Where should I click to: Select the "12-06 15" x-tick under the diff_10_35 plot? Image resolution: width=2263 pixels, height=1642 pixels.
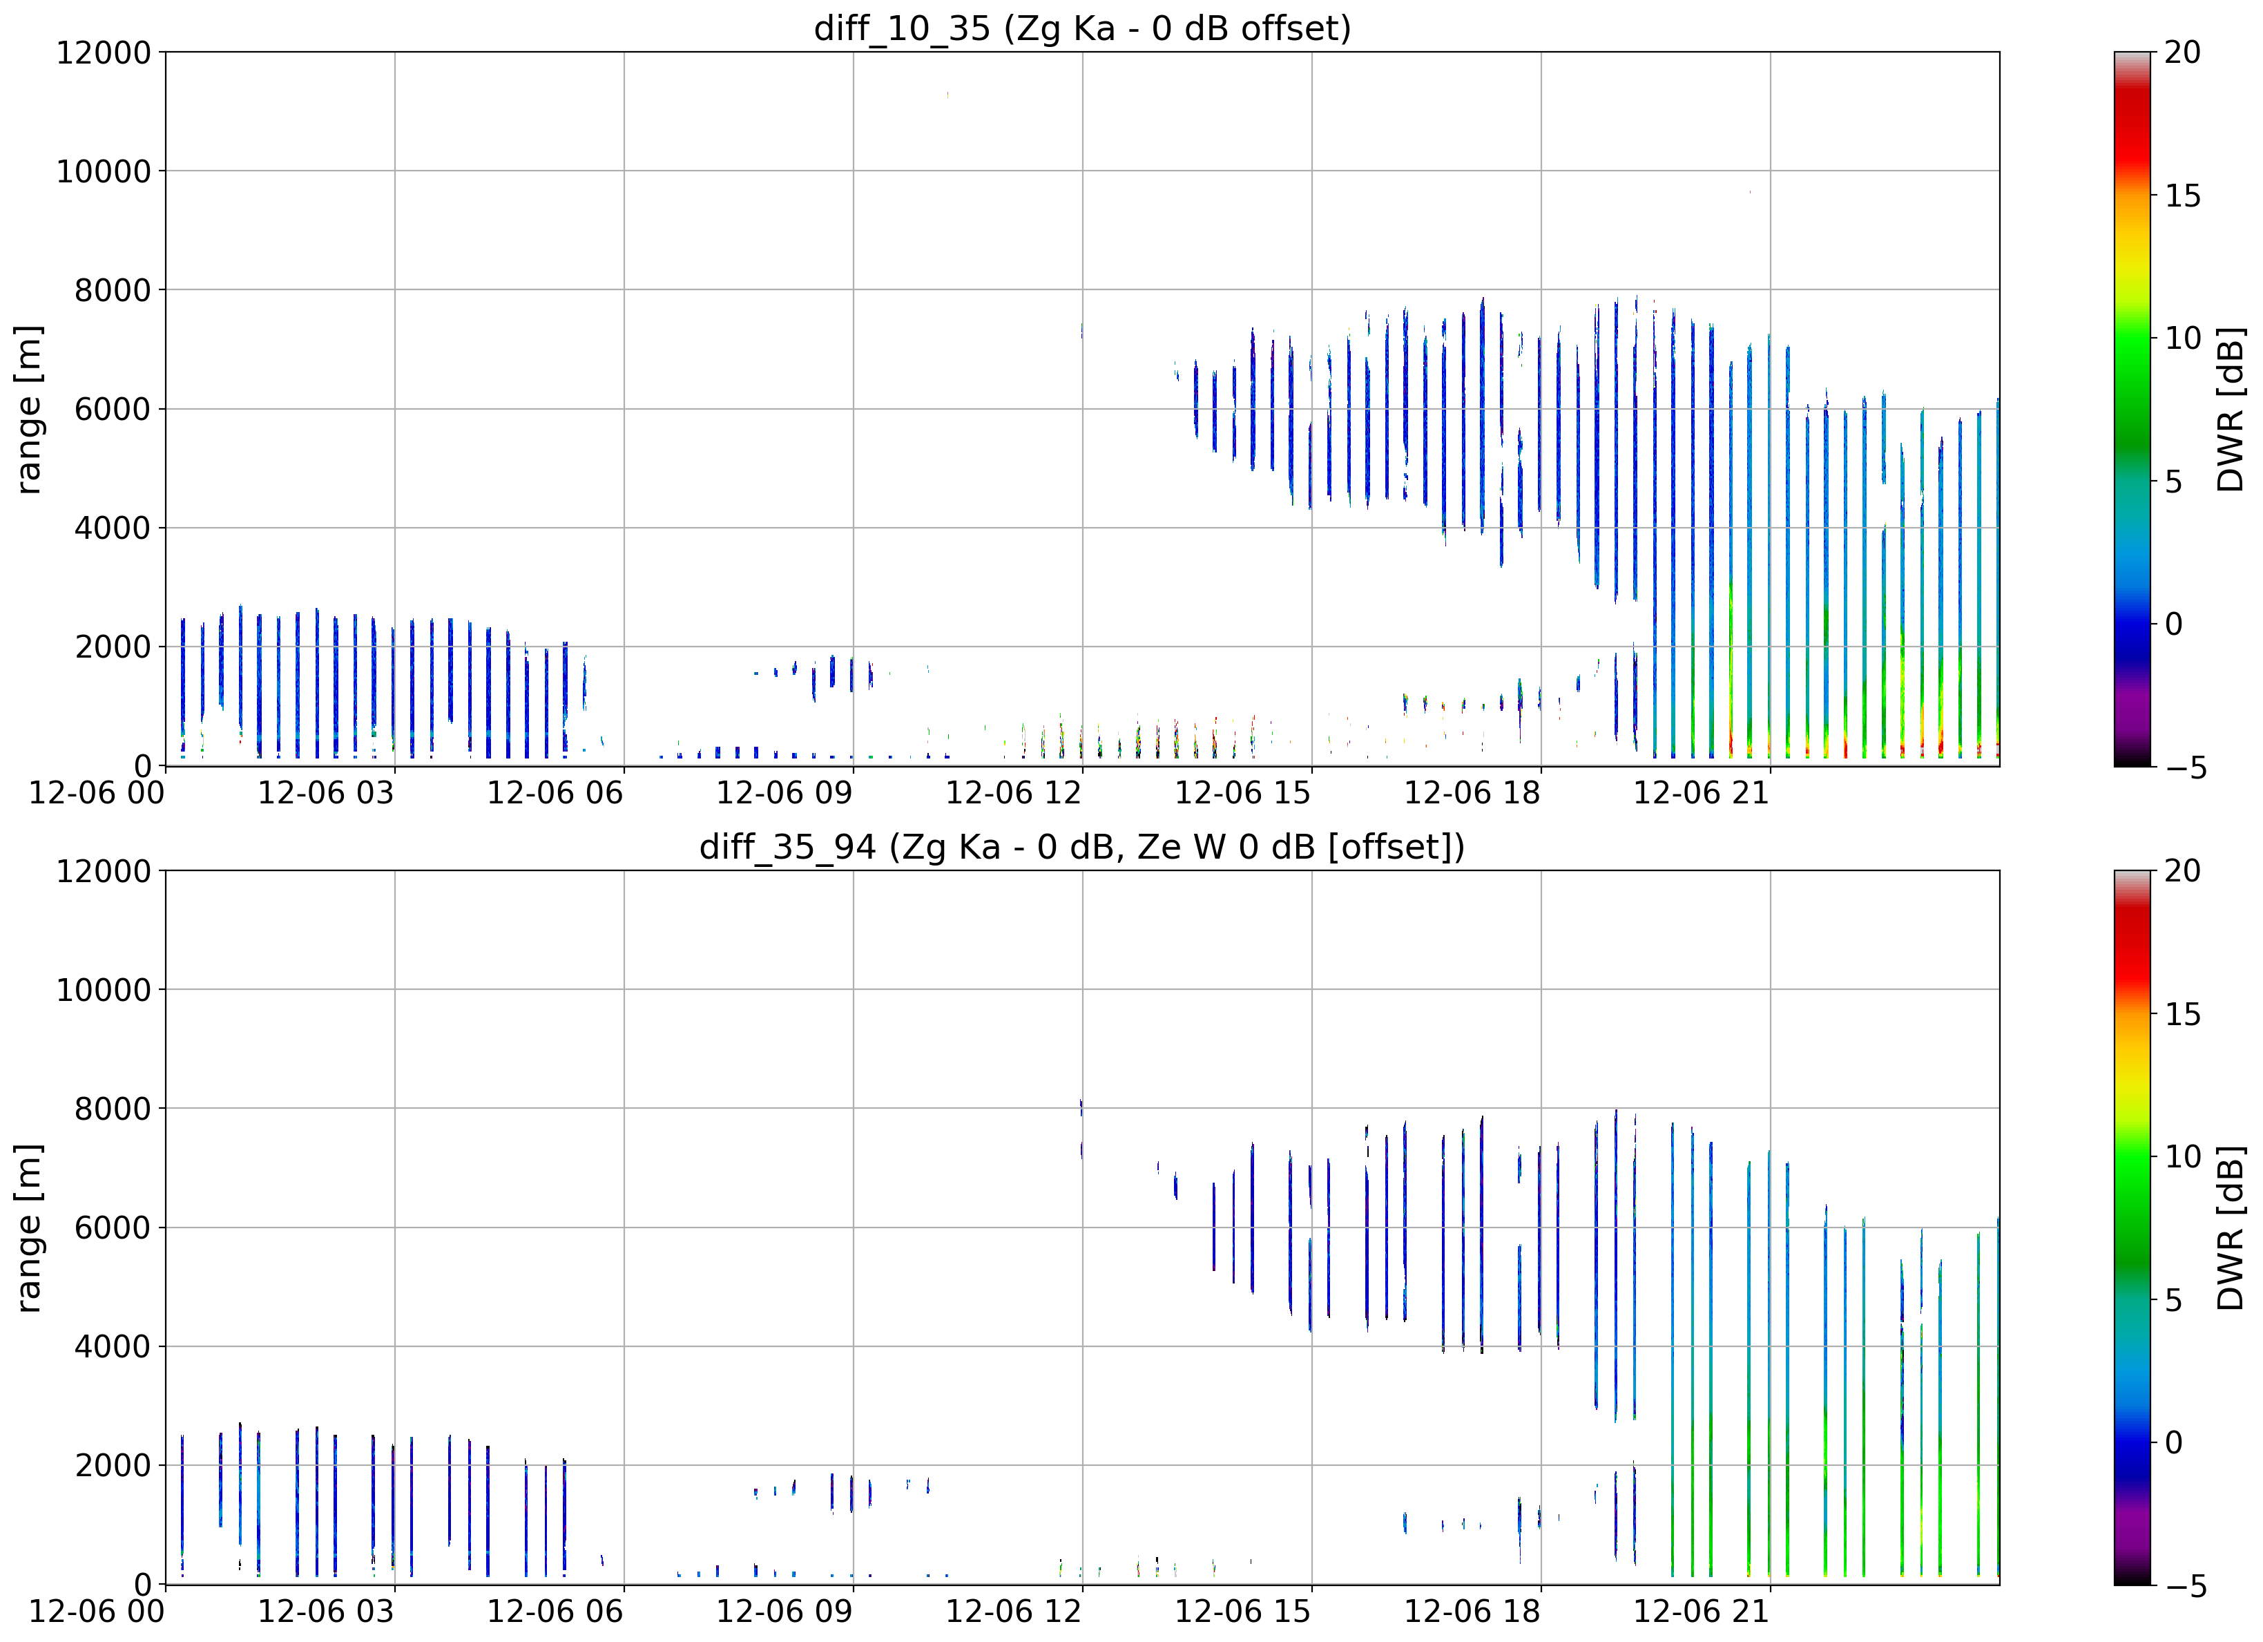1243,794
